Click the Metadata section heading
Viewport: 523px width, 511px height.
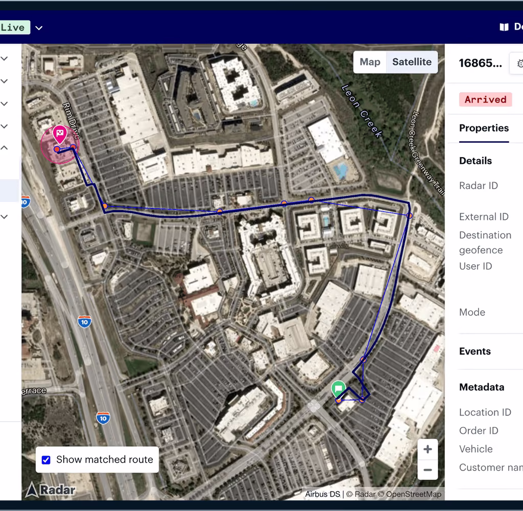tap(481, 387)
